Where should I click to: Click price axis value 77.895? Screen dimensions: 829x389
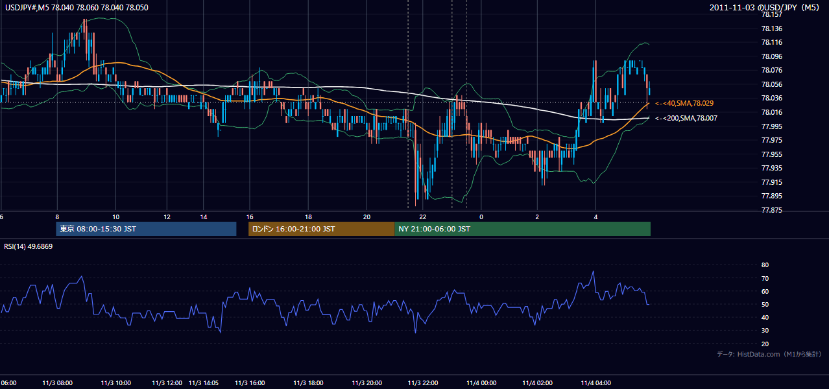coord(771,196)
